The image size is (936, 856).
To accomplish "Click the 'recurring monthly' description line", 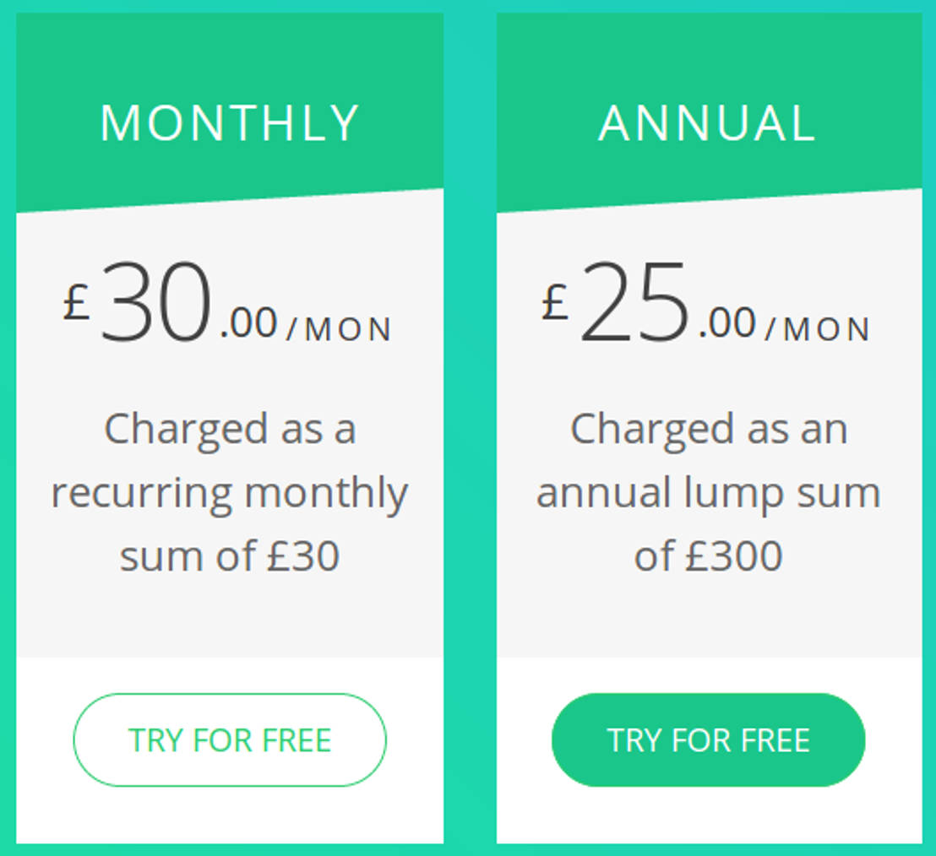I will tap(230, 493).
